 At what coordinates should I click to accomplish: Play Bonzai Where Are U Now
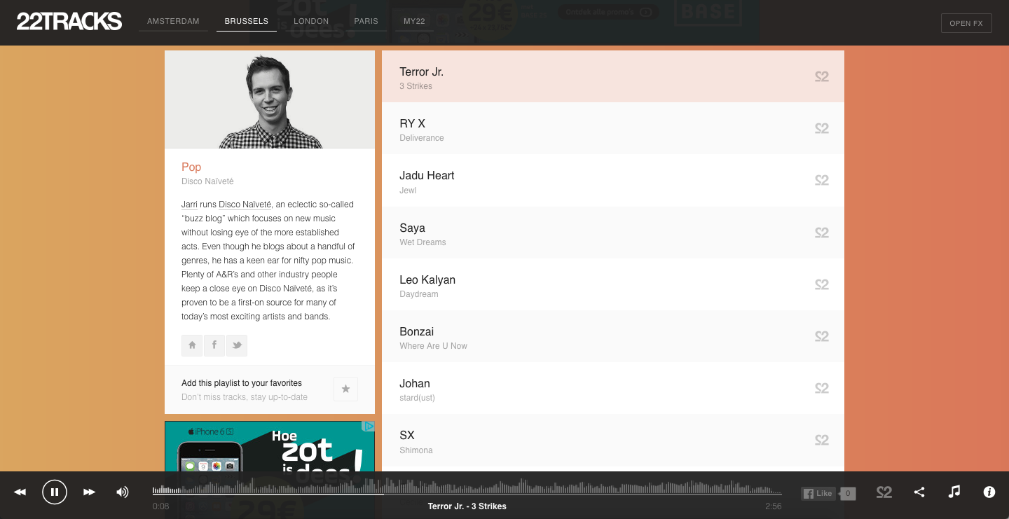613,336
